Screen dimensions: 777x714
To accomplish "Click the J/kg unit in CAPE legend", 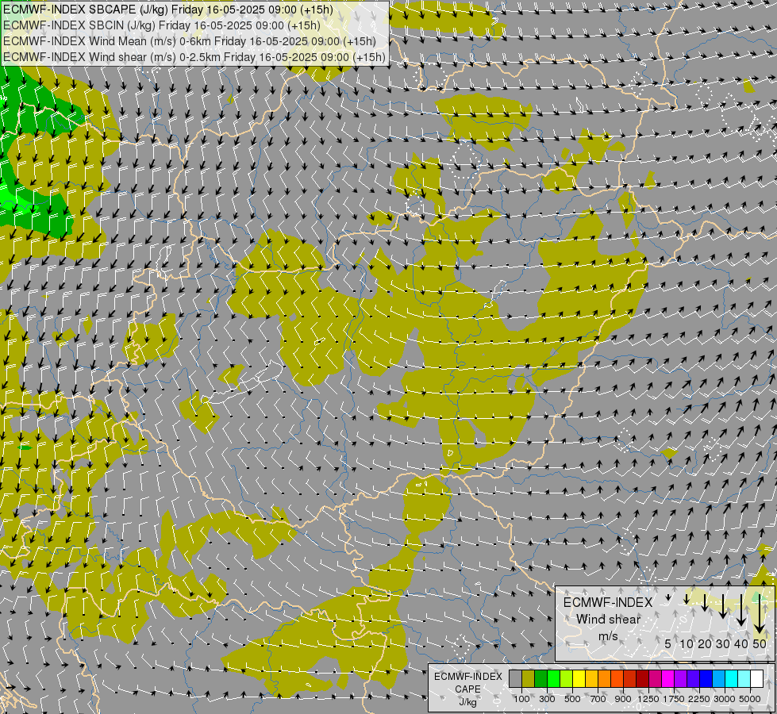I will tap(467, 702).
